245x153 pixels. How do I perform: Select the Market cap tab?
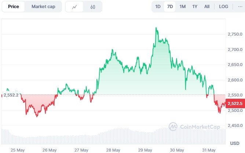click(x=43, y=7)
